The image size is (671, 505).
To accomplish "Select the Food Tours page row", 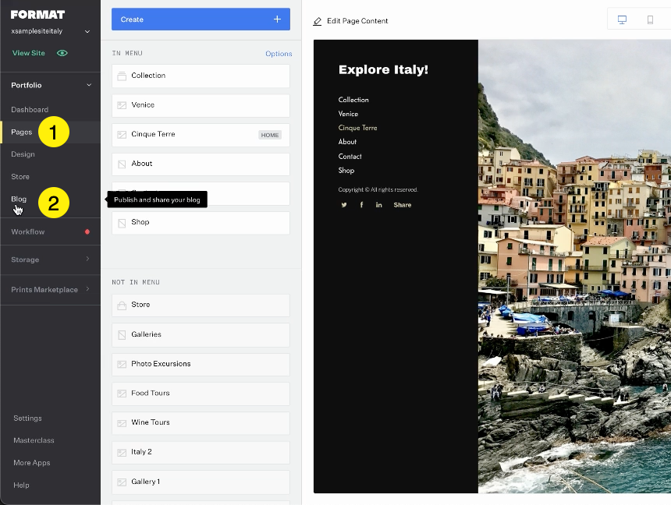I will 201,394.
